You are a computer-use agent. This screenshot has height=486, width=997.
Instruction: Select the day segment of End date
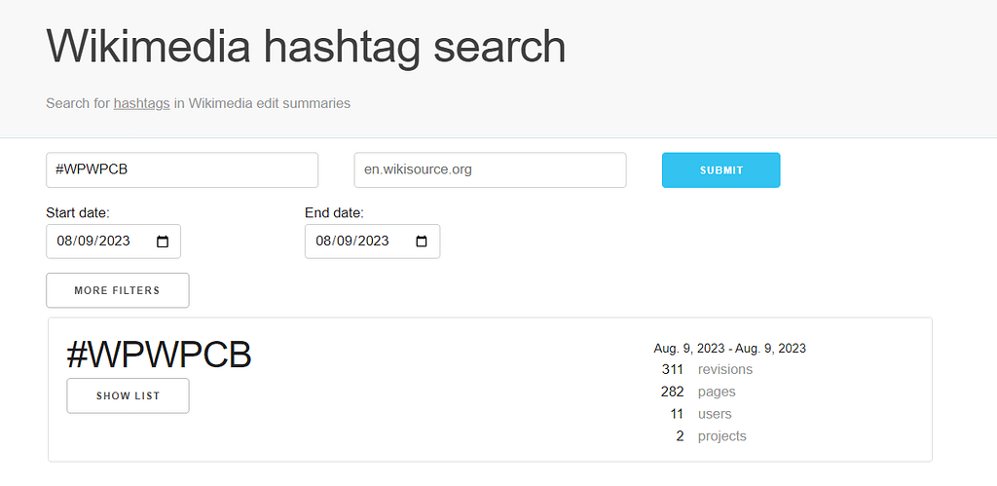pos(344,242)
